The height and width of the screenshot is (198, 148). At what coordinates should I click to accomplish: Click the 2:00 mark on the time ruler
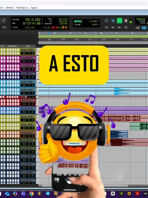[63, 40]
